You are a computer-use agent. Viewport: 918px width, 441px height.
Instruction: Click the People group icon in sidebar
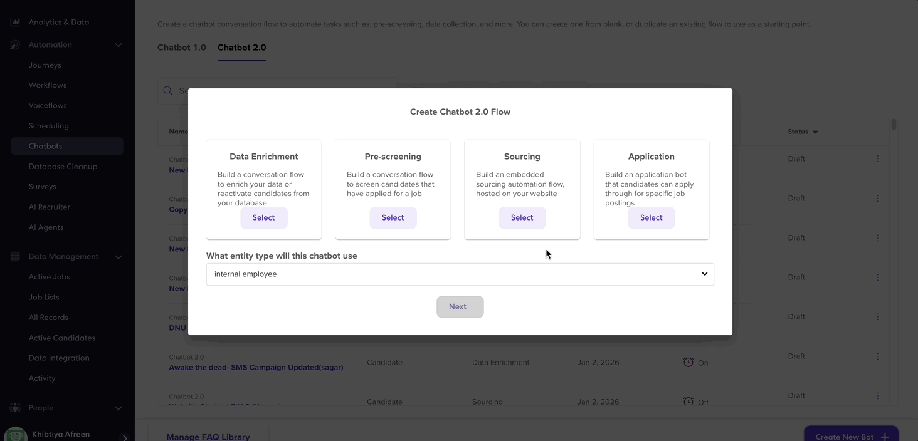coord(15,408)
